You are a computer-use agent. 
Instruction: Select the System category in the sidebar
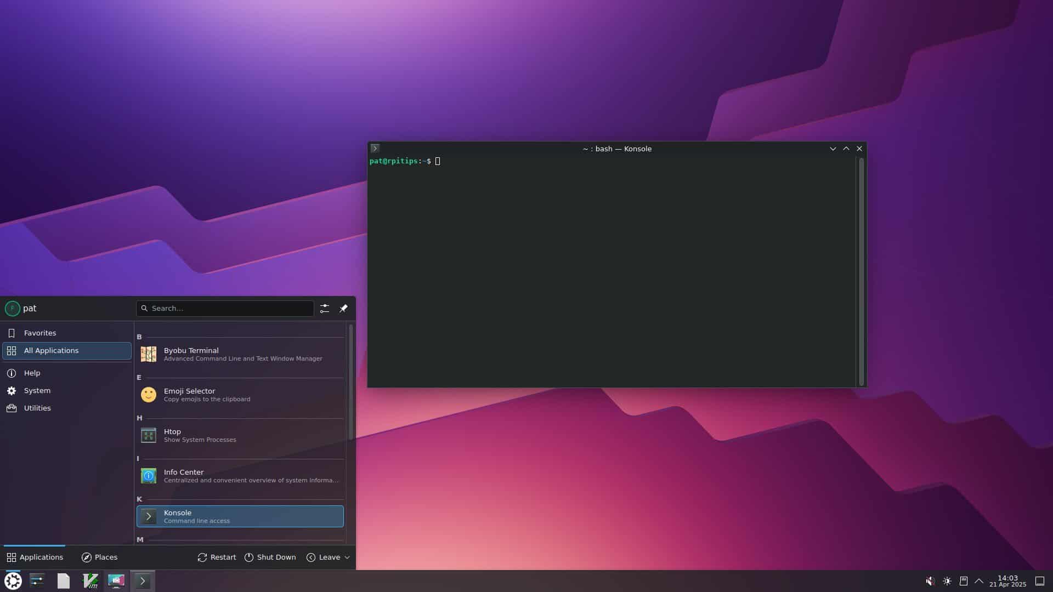pyautogui.click(x=37, y=390)
